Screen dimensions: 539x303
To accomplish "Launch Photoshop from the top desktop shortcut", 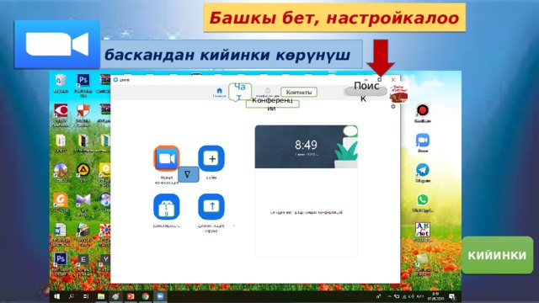I will tap(83, 81).
